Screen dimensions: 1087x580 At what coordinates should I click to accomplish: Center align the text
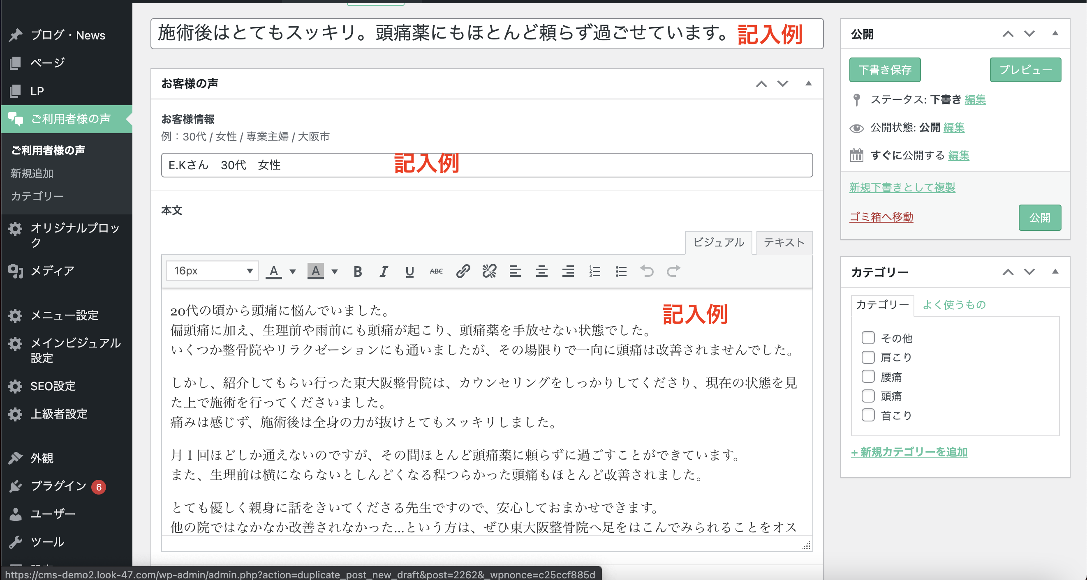coord(542,271)
